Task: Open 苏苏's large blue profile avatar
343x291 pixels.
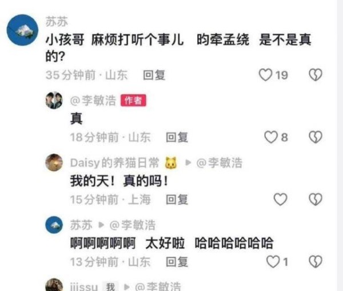Action: tap(22, 30)
